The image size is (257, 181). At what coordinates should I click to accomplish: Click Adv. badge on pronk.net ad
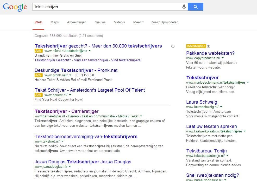pos(39,75)
